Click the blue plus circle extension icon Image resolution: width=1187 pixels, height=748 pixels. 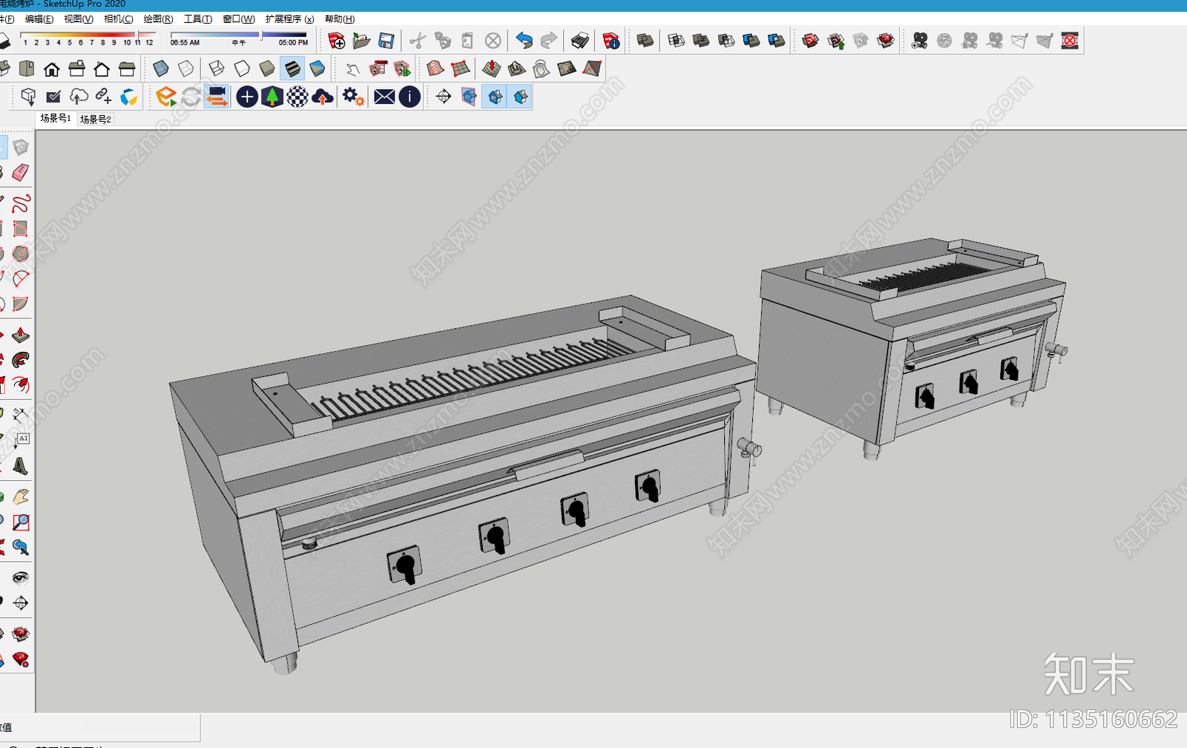coord(247,96)
